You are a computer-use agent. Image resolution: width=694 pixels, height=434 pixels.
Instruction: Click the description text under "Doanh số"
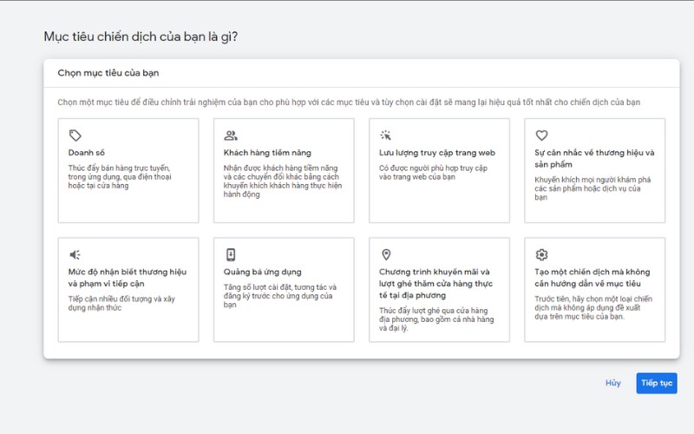coord(119,176)
